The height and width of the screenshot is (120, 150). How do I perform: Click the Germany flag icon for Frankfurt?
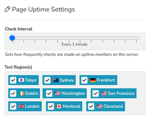pyautogui.click(x=93, y=80)
